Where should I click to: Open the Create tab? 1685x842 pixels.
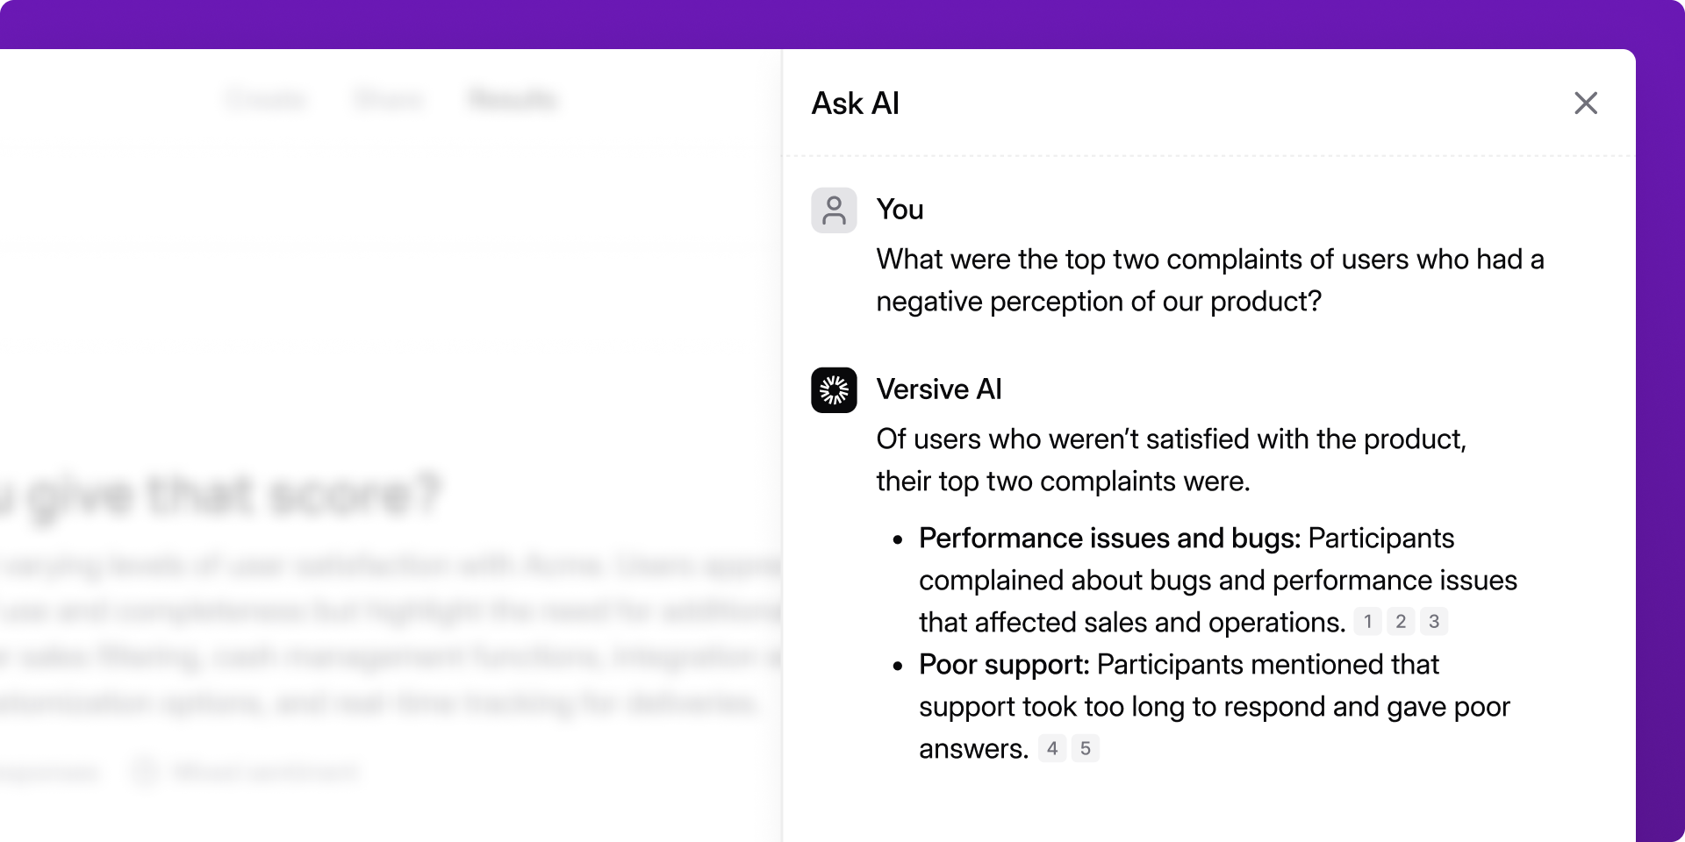[266, 100]
